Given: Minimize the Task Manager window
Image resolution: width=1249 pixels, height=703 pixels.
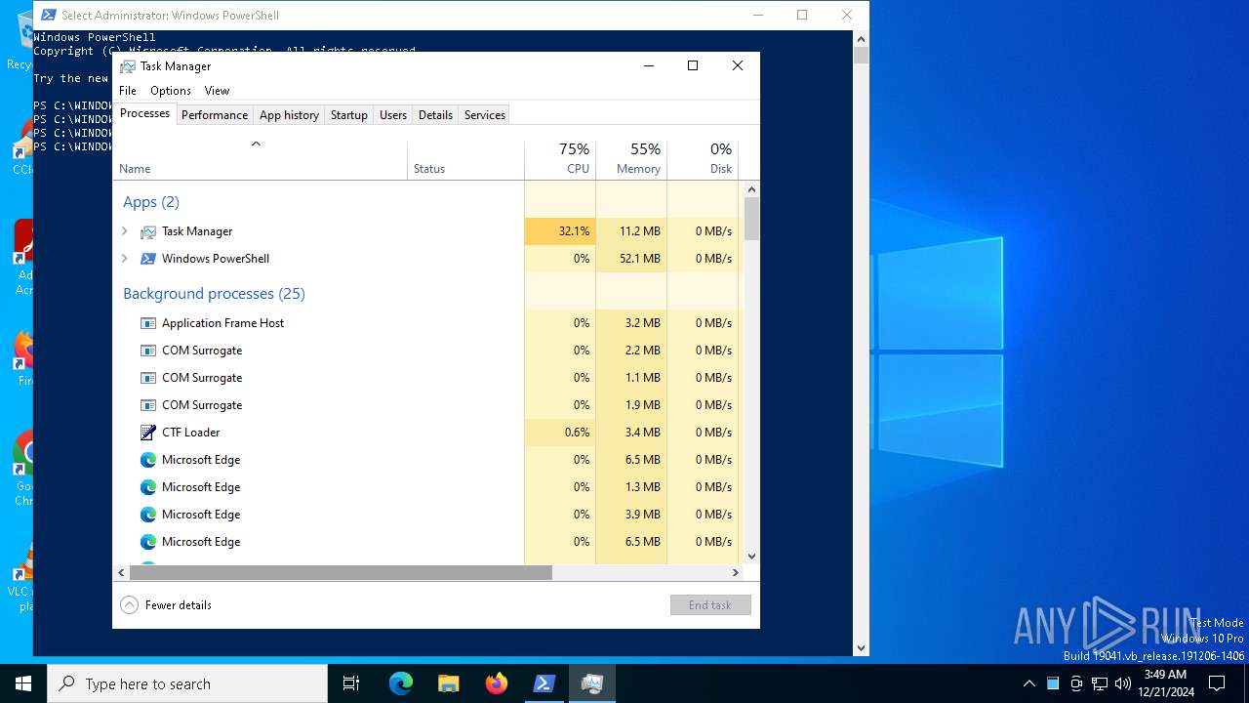Looking at the screenshot, I should (649, 65).
